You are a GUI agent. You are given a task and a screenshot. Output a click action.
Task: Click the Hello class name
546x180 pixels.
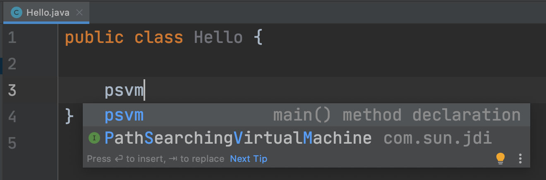pos(218,38)
